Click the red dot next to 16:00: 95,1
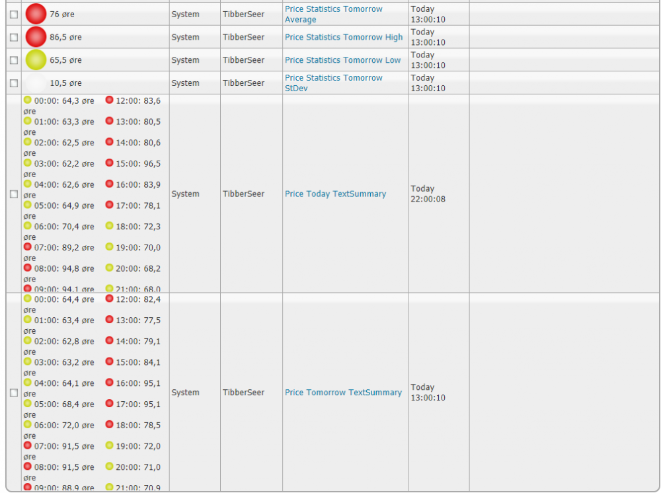 click(x=109, y=382)
